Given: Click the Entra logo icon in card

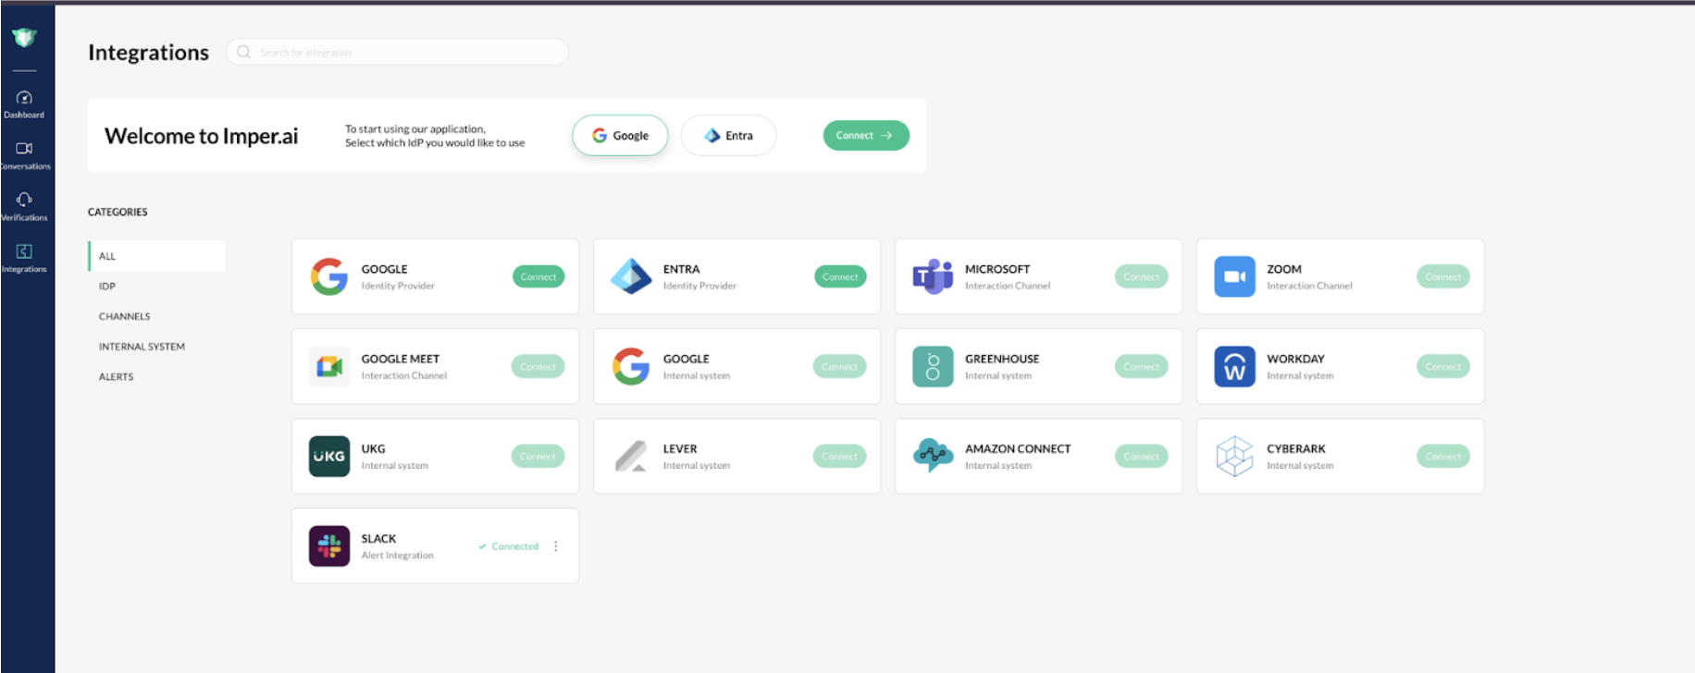Looking at the screenshot, I should pos(631,276).
